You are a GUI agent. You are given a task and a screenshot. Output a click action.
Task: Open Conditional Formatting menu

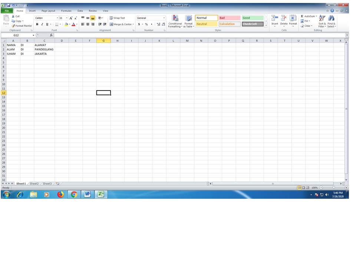tap(175, 22)
